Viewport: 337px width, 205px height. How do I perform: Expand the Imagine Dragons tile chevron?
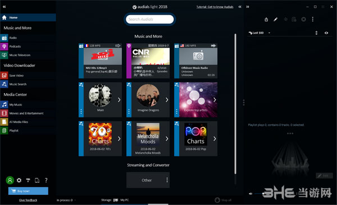tap(167, 100)
